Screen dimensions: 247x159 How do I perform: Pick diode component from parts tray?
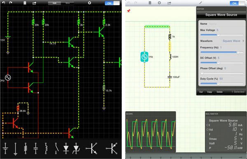click(x=66, y=148)
